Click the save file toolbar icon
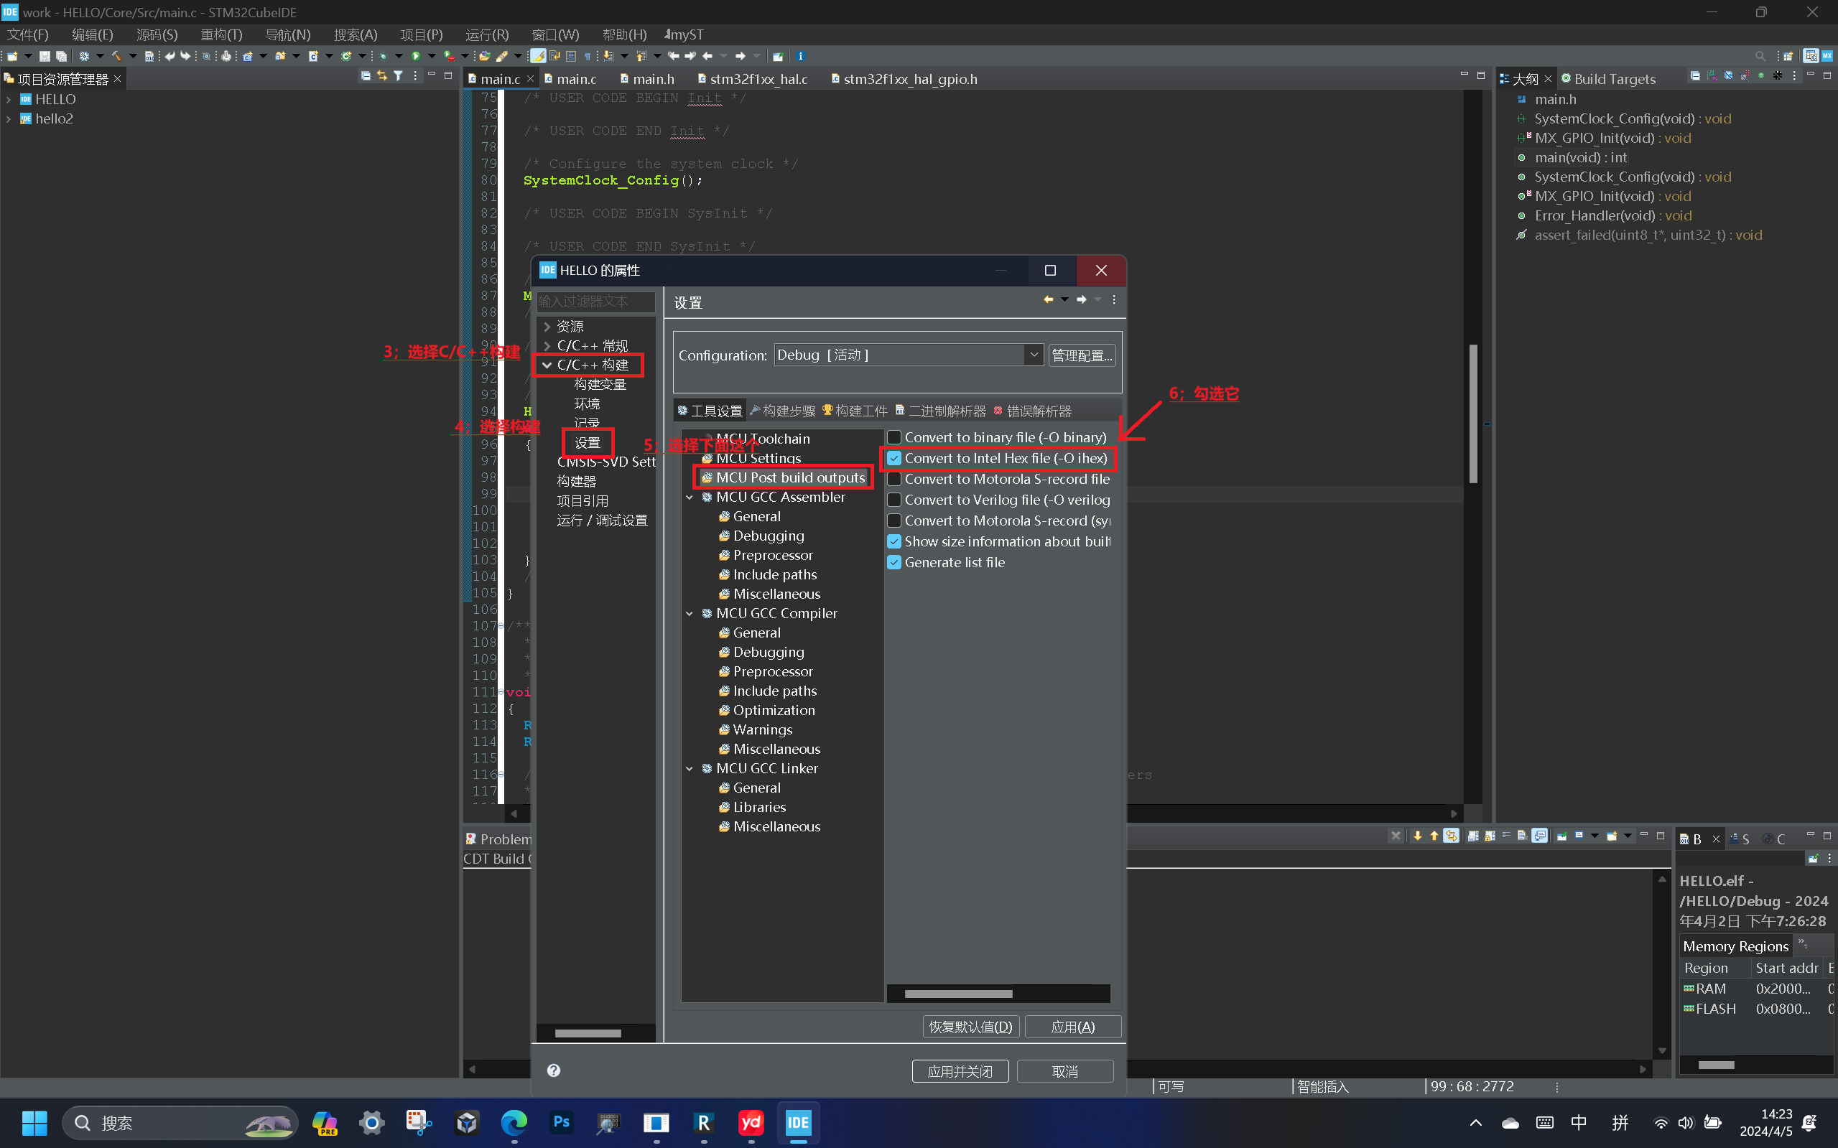Viewport: 1838px width, 1148px height. point(45,56)
